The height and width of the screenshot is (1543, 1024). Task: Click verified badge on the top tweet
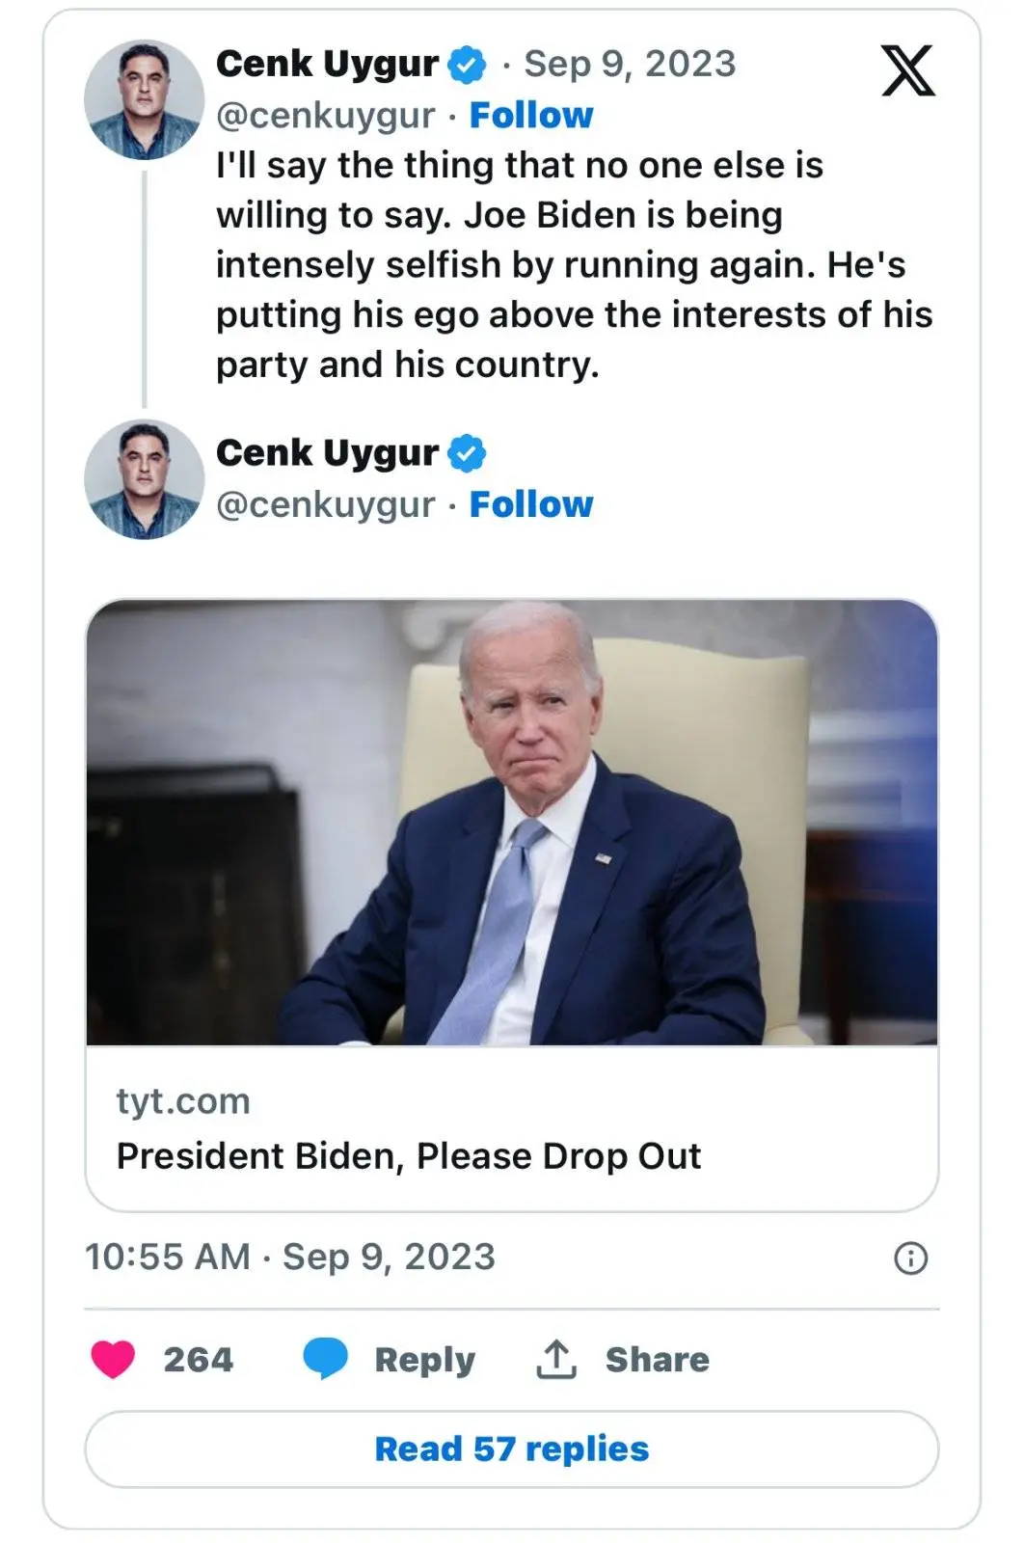click(468, 65)
